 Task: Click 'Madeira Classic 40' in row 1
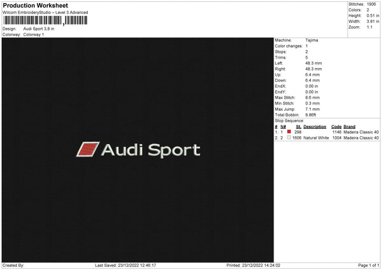tap(361, 132)
